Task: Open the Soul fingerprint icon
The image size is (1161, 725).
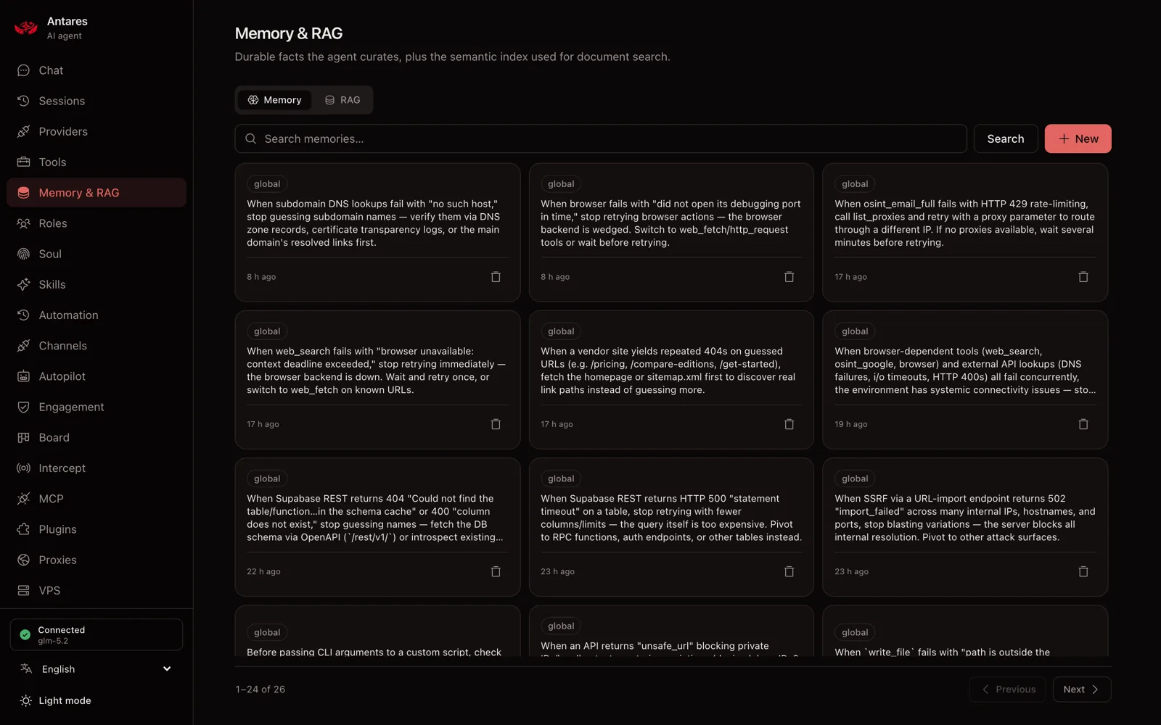Action: (x=23, y=254)
